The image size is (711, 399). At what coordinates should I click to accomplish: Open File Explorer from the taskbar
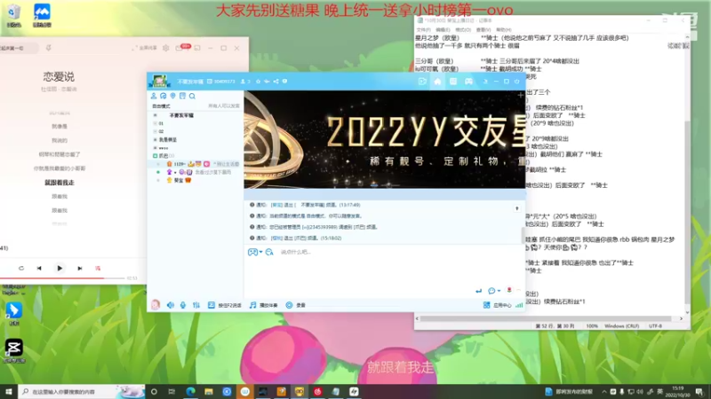[209, 391]
